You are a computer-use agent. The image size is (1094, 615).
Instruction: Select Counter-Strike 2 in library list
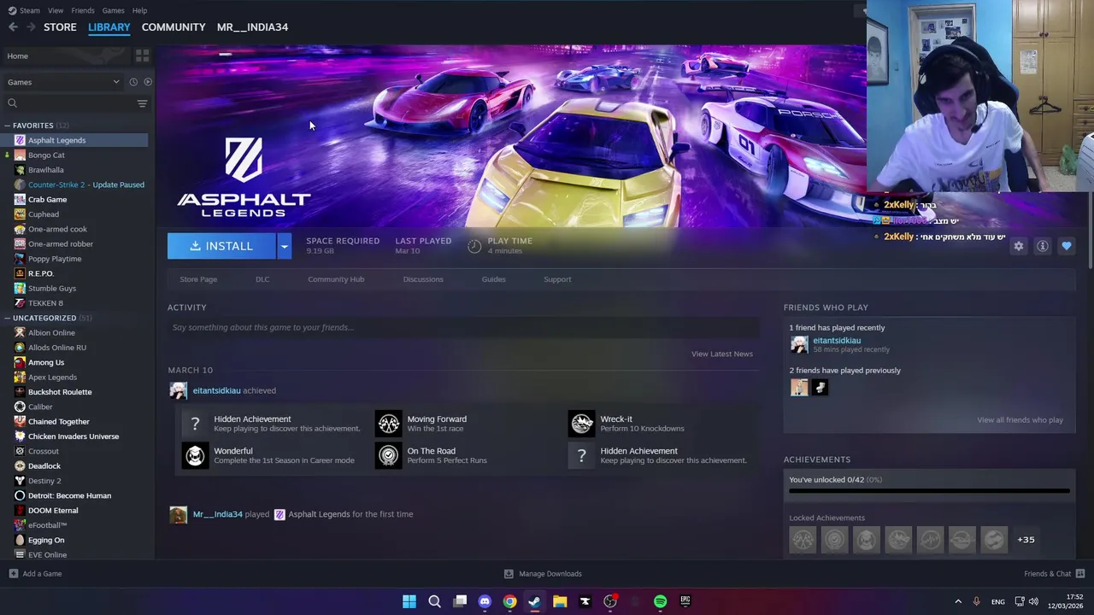pos(85,184)
